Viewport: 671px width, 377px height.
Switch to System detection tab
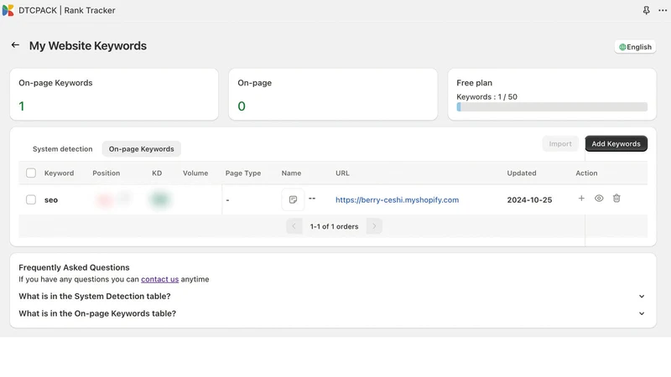coord(62,149)
